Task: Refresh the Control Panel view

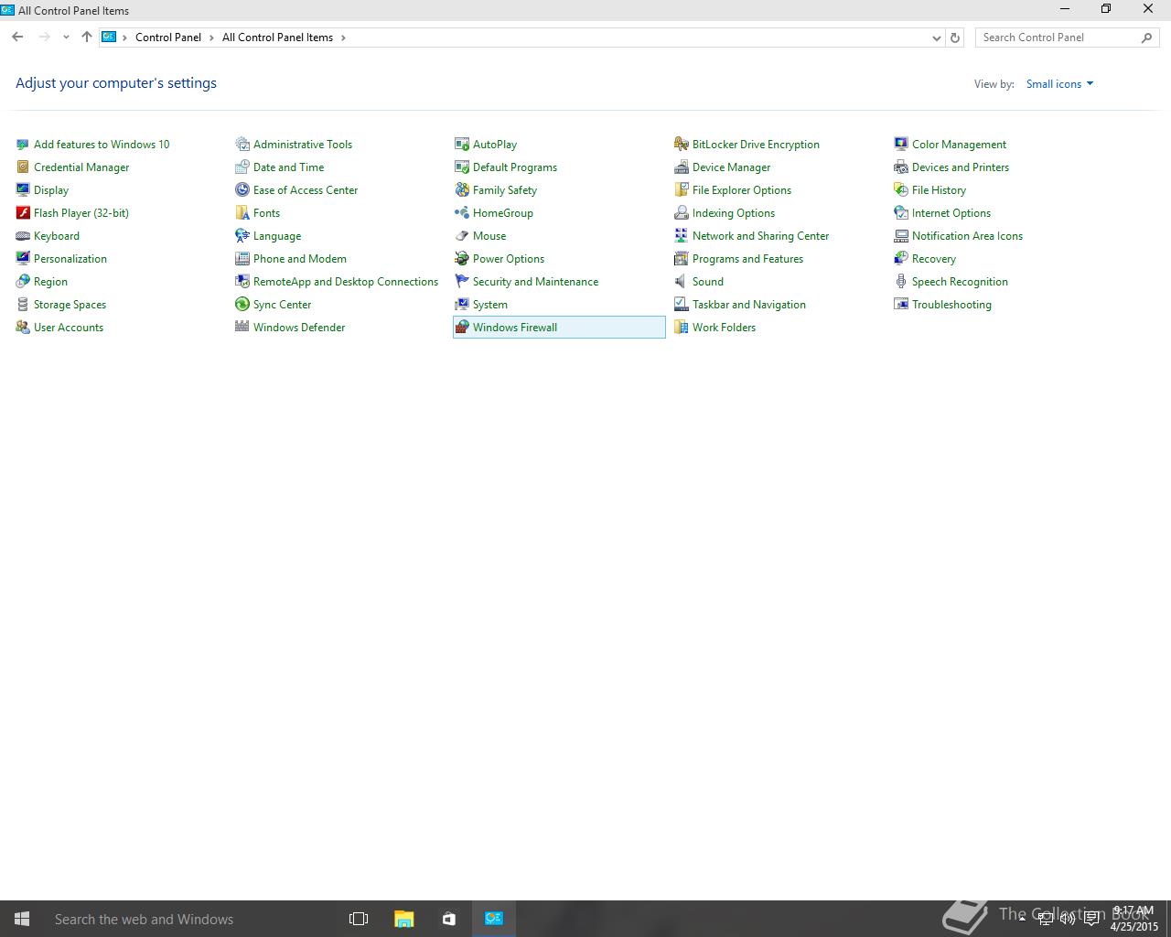Action: (x=955, y=38)
